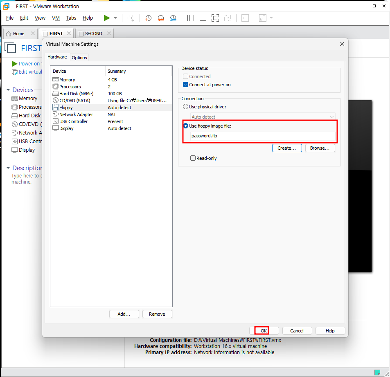Image resolution: width=390 pixels, height=377 pixels.
Task: Click the Create... button
Action: [x=287, y=148]
